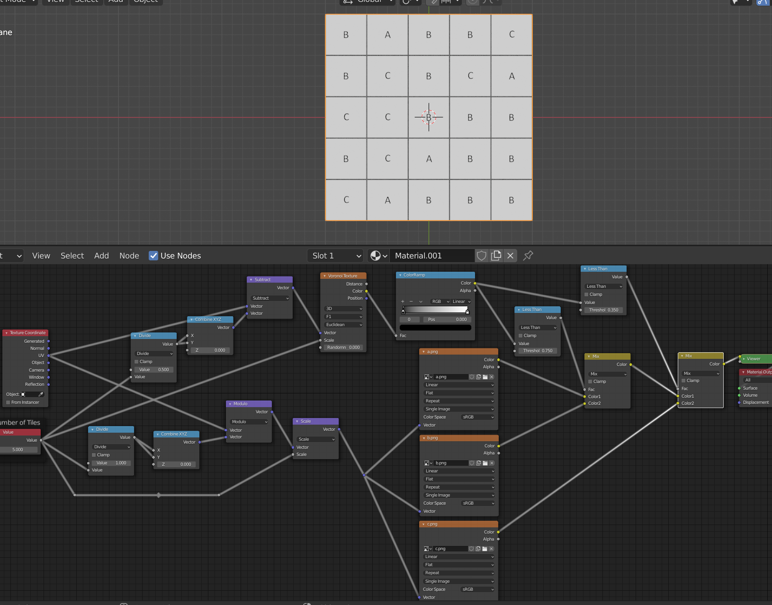Duplicate the image in the b.png node

click(478, 463)
